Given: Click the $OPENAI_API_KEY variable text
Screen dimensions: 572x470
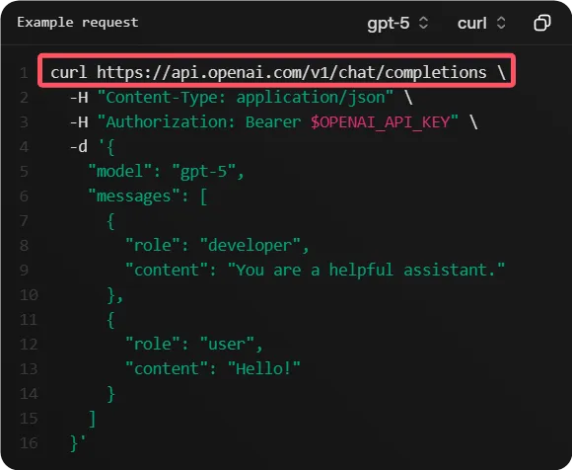Looking at the screenshot, I should (x=381, y=122).
